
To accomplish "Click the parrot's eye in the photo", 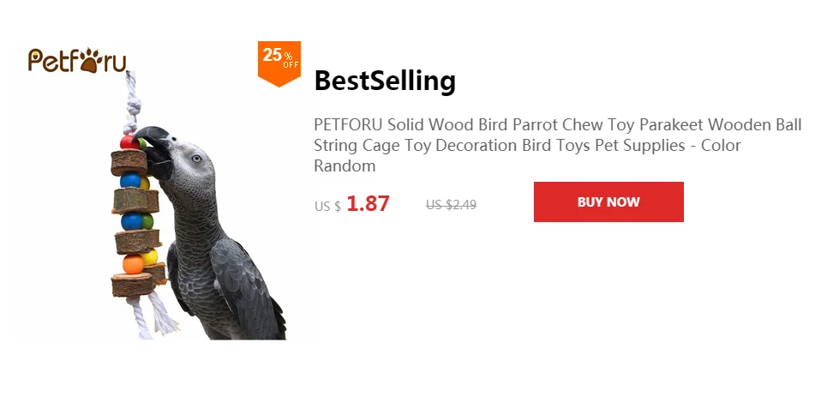I will coord(196,158).
